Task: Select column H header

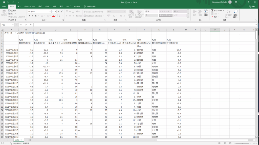Action: [x=115, y=30]
